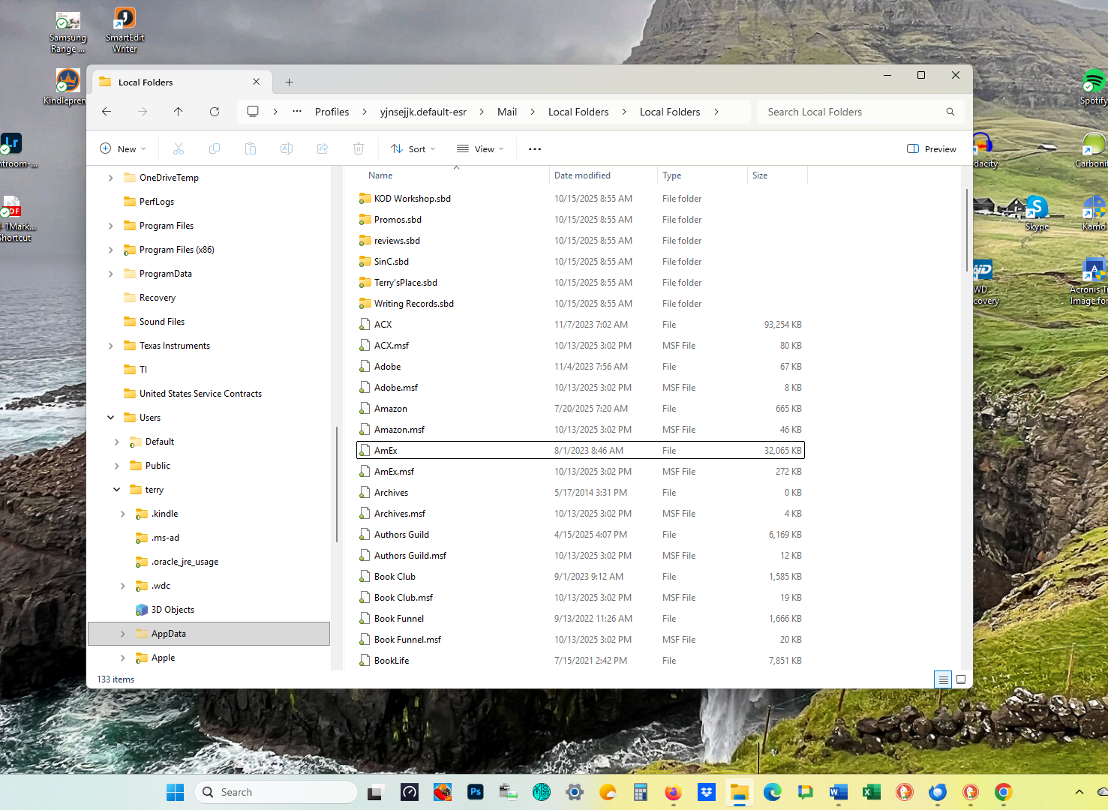Open a new tab with plus button
The width and height of the screenshot is (1108, 810).
tap(289, 82)
